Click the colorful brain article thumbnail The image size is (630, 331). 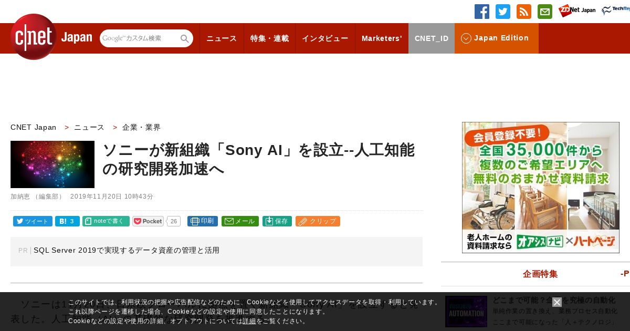[x=52, y=164]
